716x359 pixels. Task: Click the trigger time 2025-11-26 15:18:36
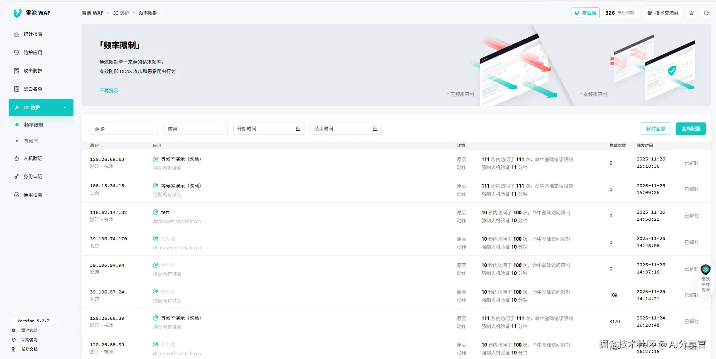[651, 163]
